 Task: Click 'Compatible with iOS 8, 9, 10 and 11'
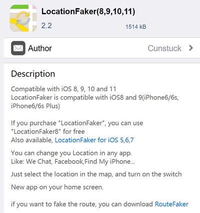tap(63, 89)
